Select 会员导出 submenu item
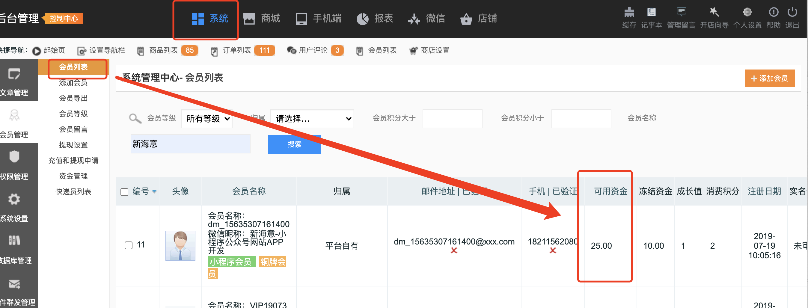This screenshot has height=308, width=808. (73, 99)
